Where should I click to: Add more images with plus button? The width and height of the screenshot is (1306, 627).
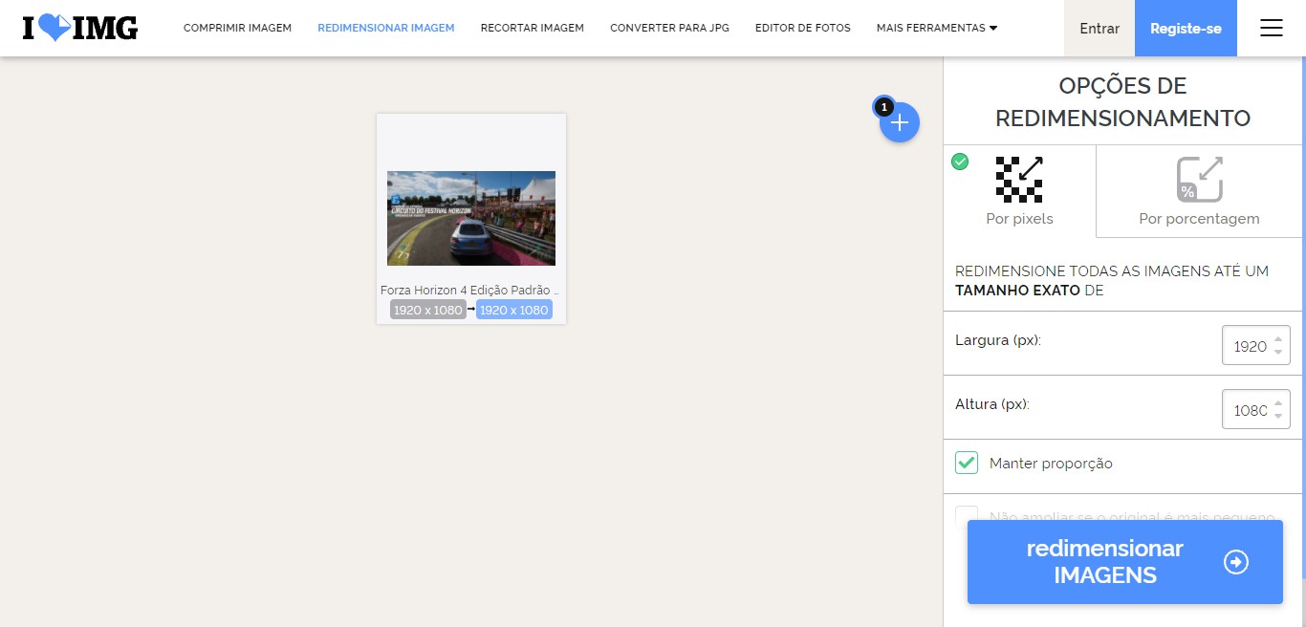point(900,122)
